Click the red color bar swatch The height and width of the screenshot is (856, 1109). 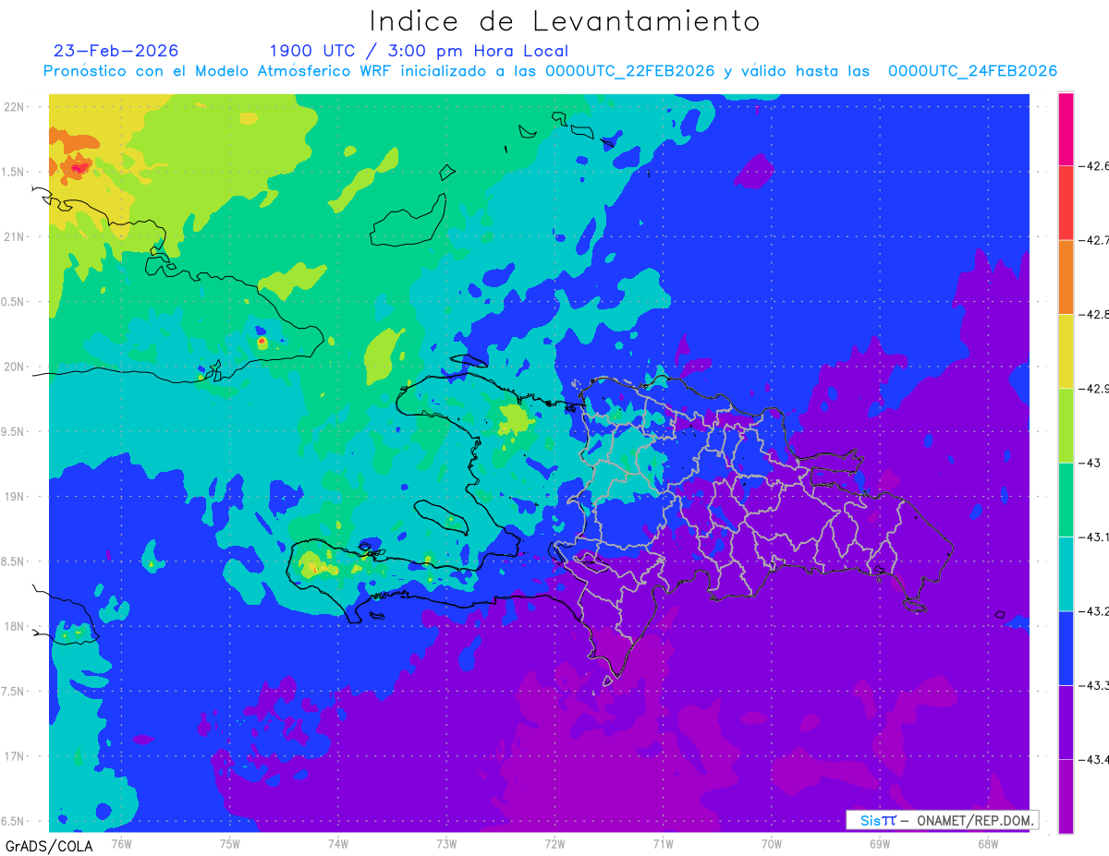1066,203
